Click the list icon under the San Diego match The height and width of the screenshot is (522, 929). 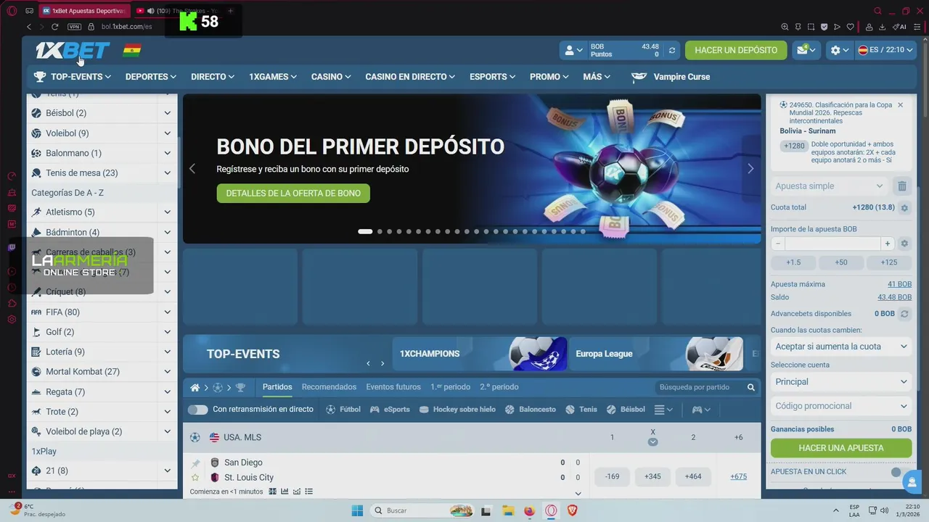308,492
